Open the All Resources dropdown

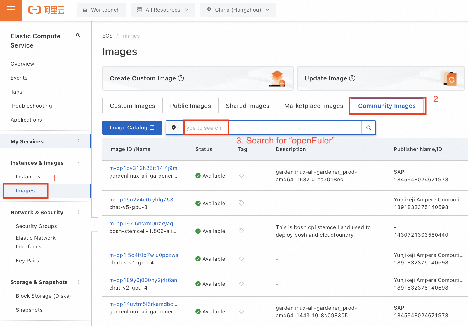(163, 10)
